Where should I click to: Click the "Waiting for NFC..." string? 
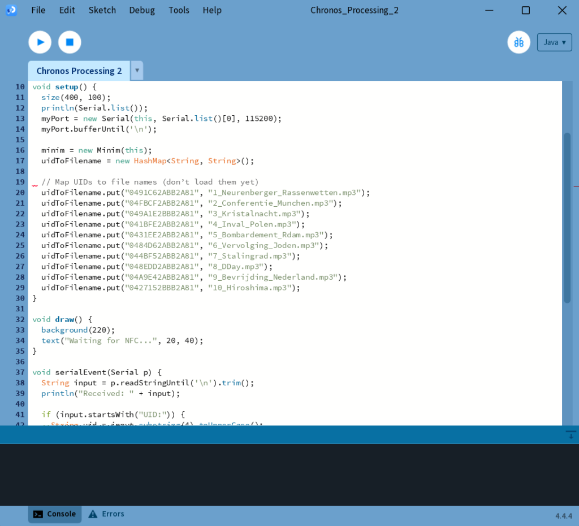(x=111, y=341)
